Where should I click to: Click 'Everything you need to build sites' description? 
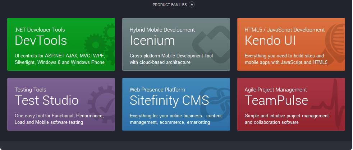(x=286, y=59)
